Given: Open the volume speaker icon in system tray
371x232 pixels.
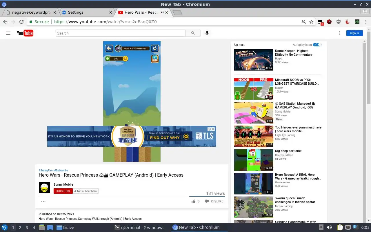Looking at the screenshot, I should 329,227.
